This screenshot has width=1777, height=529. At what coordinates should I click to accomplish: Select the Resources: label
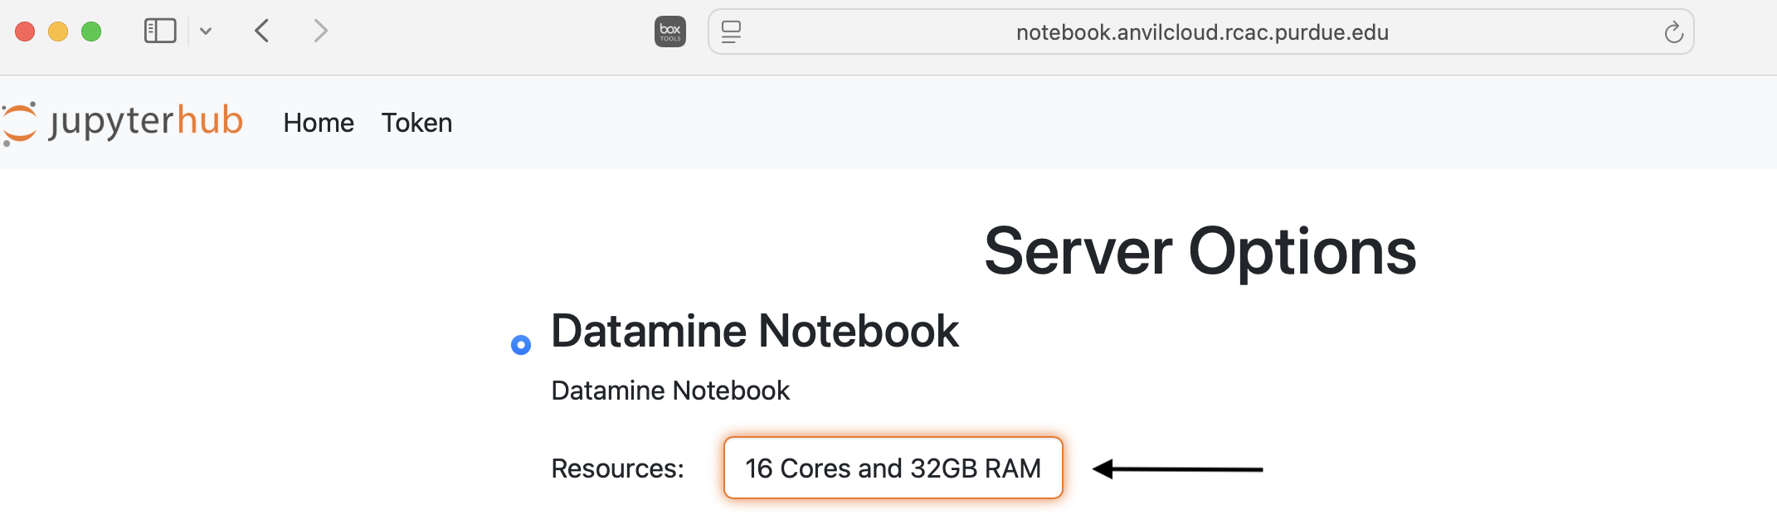[618, 468]
